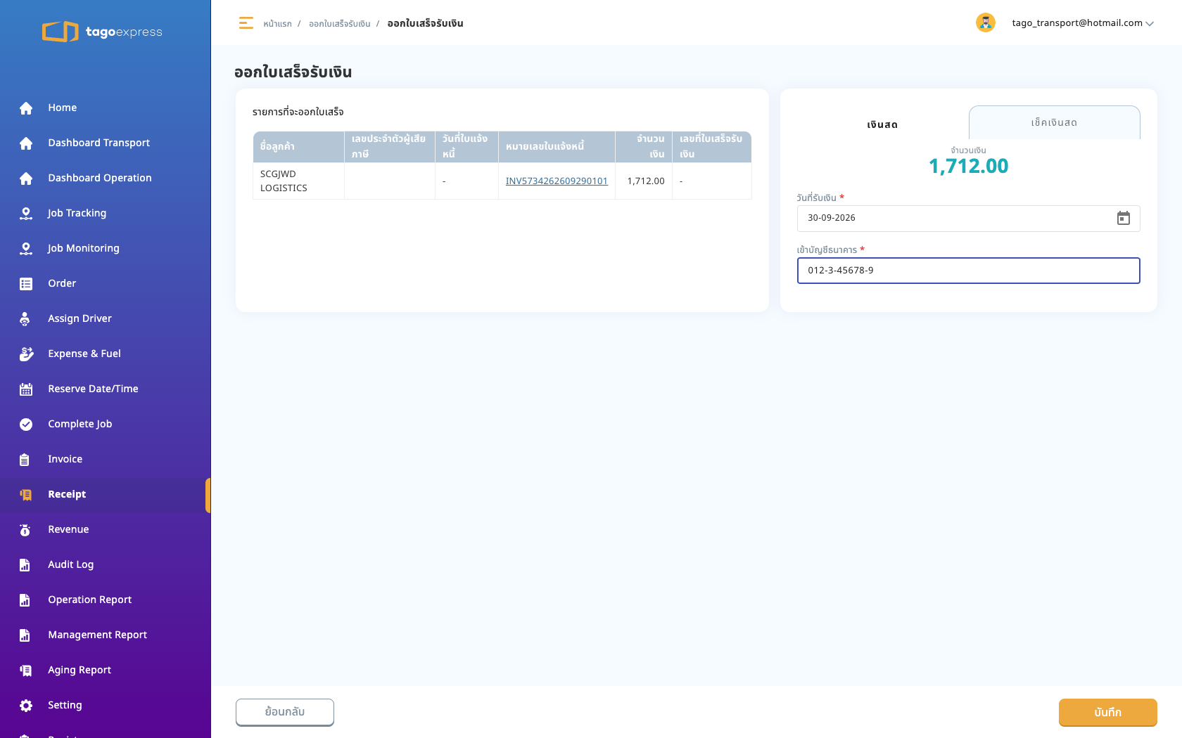Click the Invoice clipboard icon
This screenshot has width=1182, height=738.
(25, 460)
